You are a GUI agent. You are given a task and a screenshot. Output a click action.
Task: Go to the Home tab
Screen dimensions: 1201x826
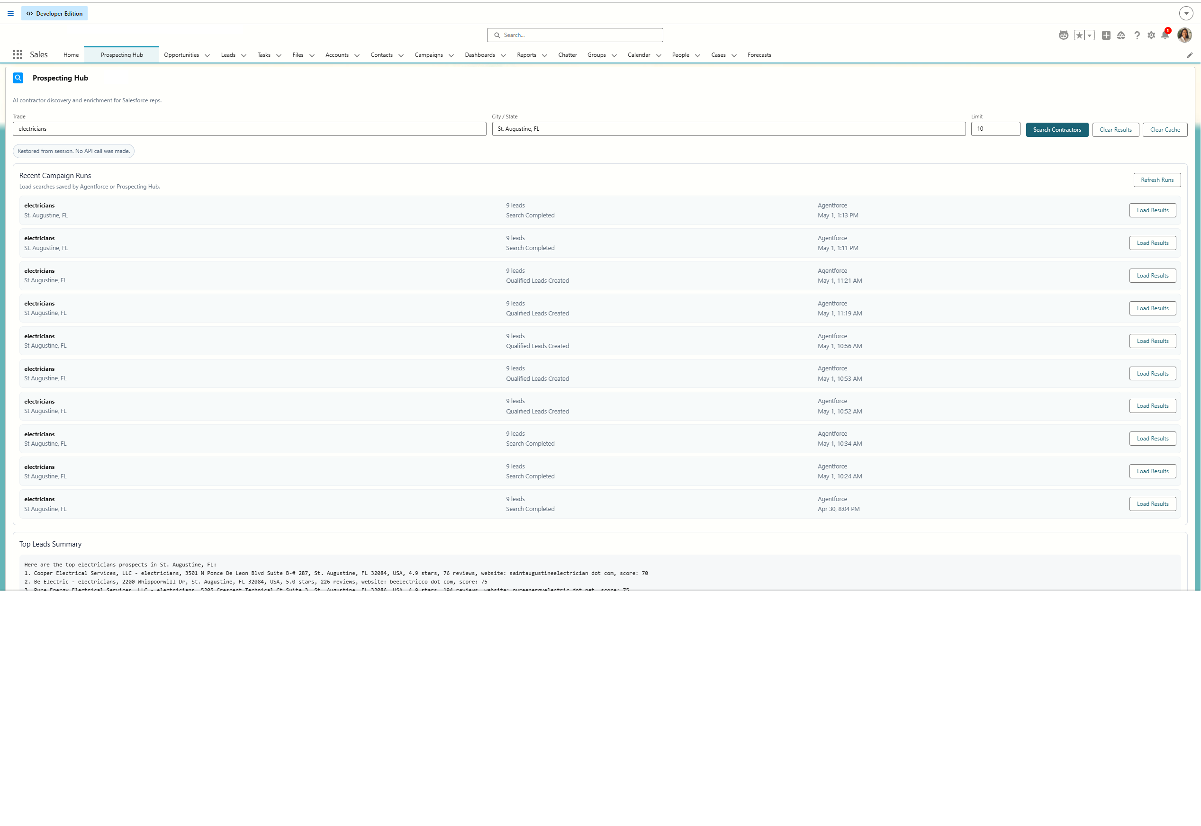point(71,55)
